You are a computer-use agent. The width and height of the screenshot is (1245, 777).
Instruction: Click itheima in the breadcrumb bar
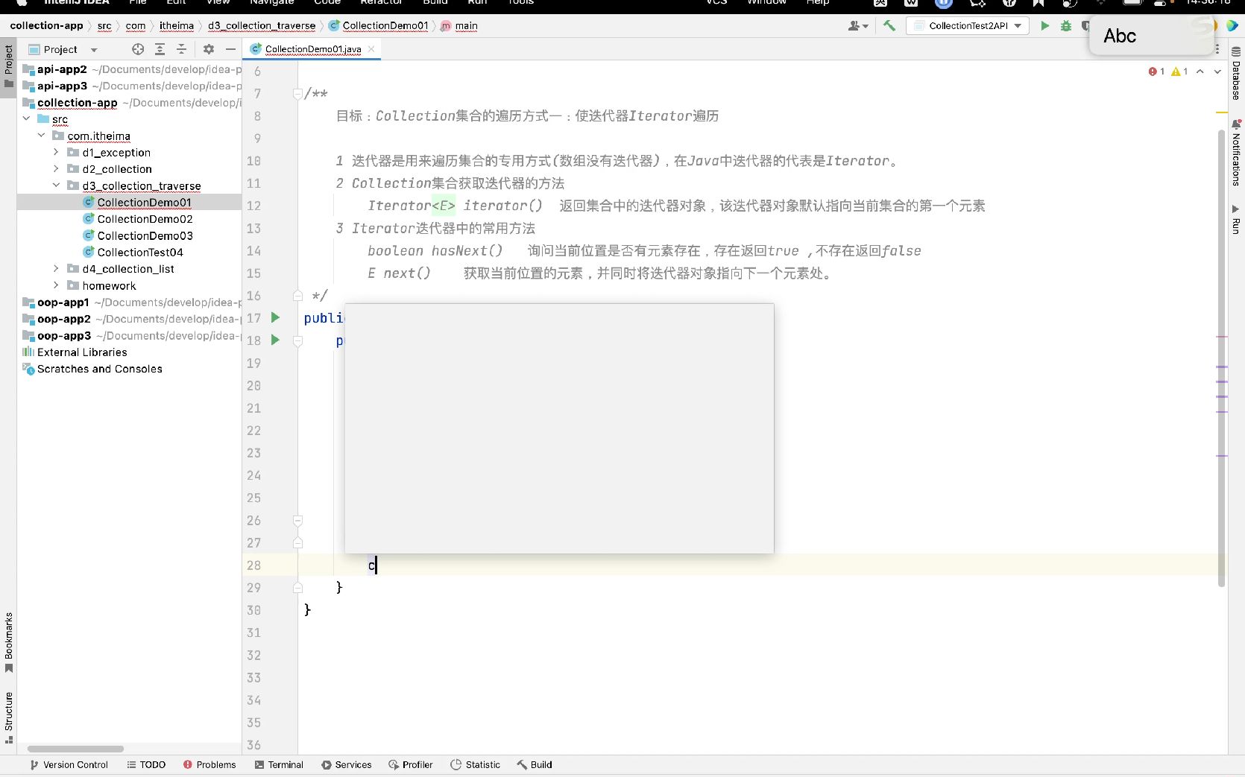(177, 25)
